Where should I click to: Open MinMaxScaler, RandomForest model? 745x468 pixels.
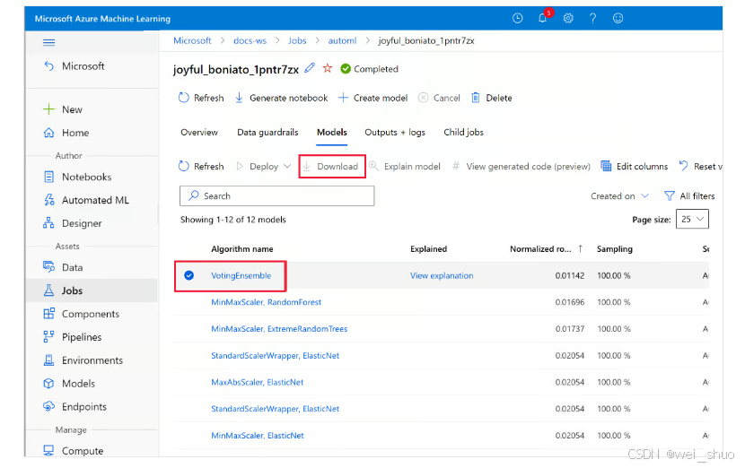coord(266,302)
